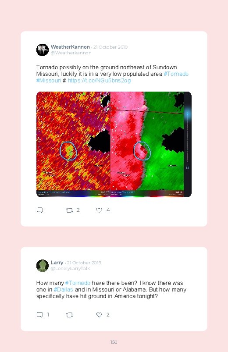Image resolution: width=228 pixels, height=352 pixels.
Task: Open Larry's profile avatar
Action: tap(43, 266)
